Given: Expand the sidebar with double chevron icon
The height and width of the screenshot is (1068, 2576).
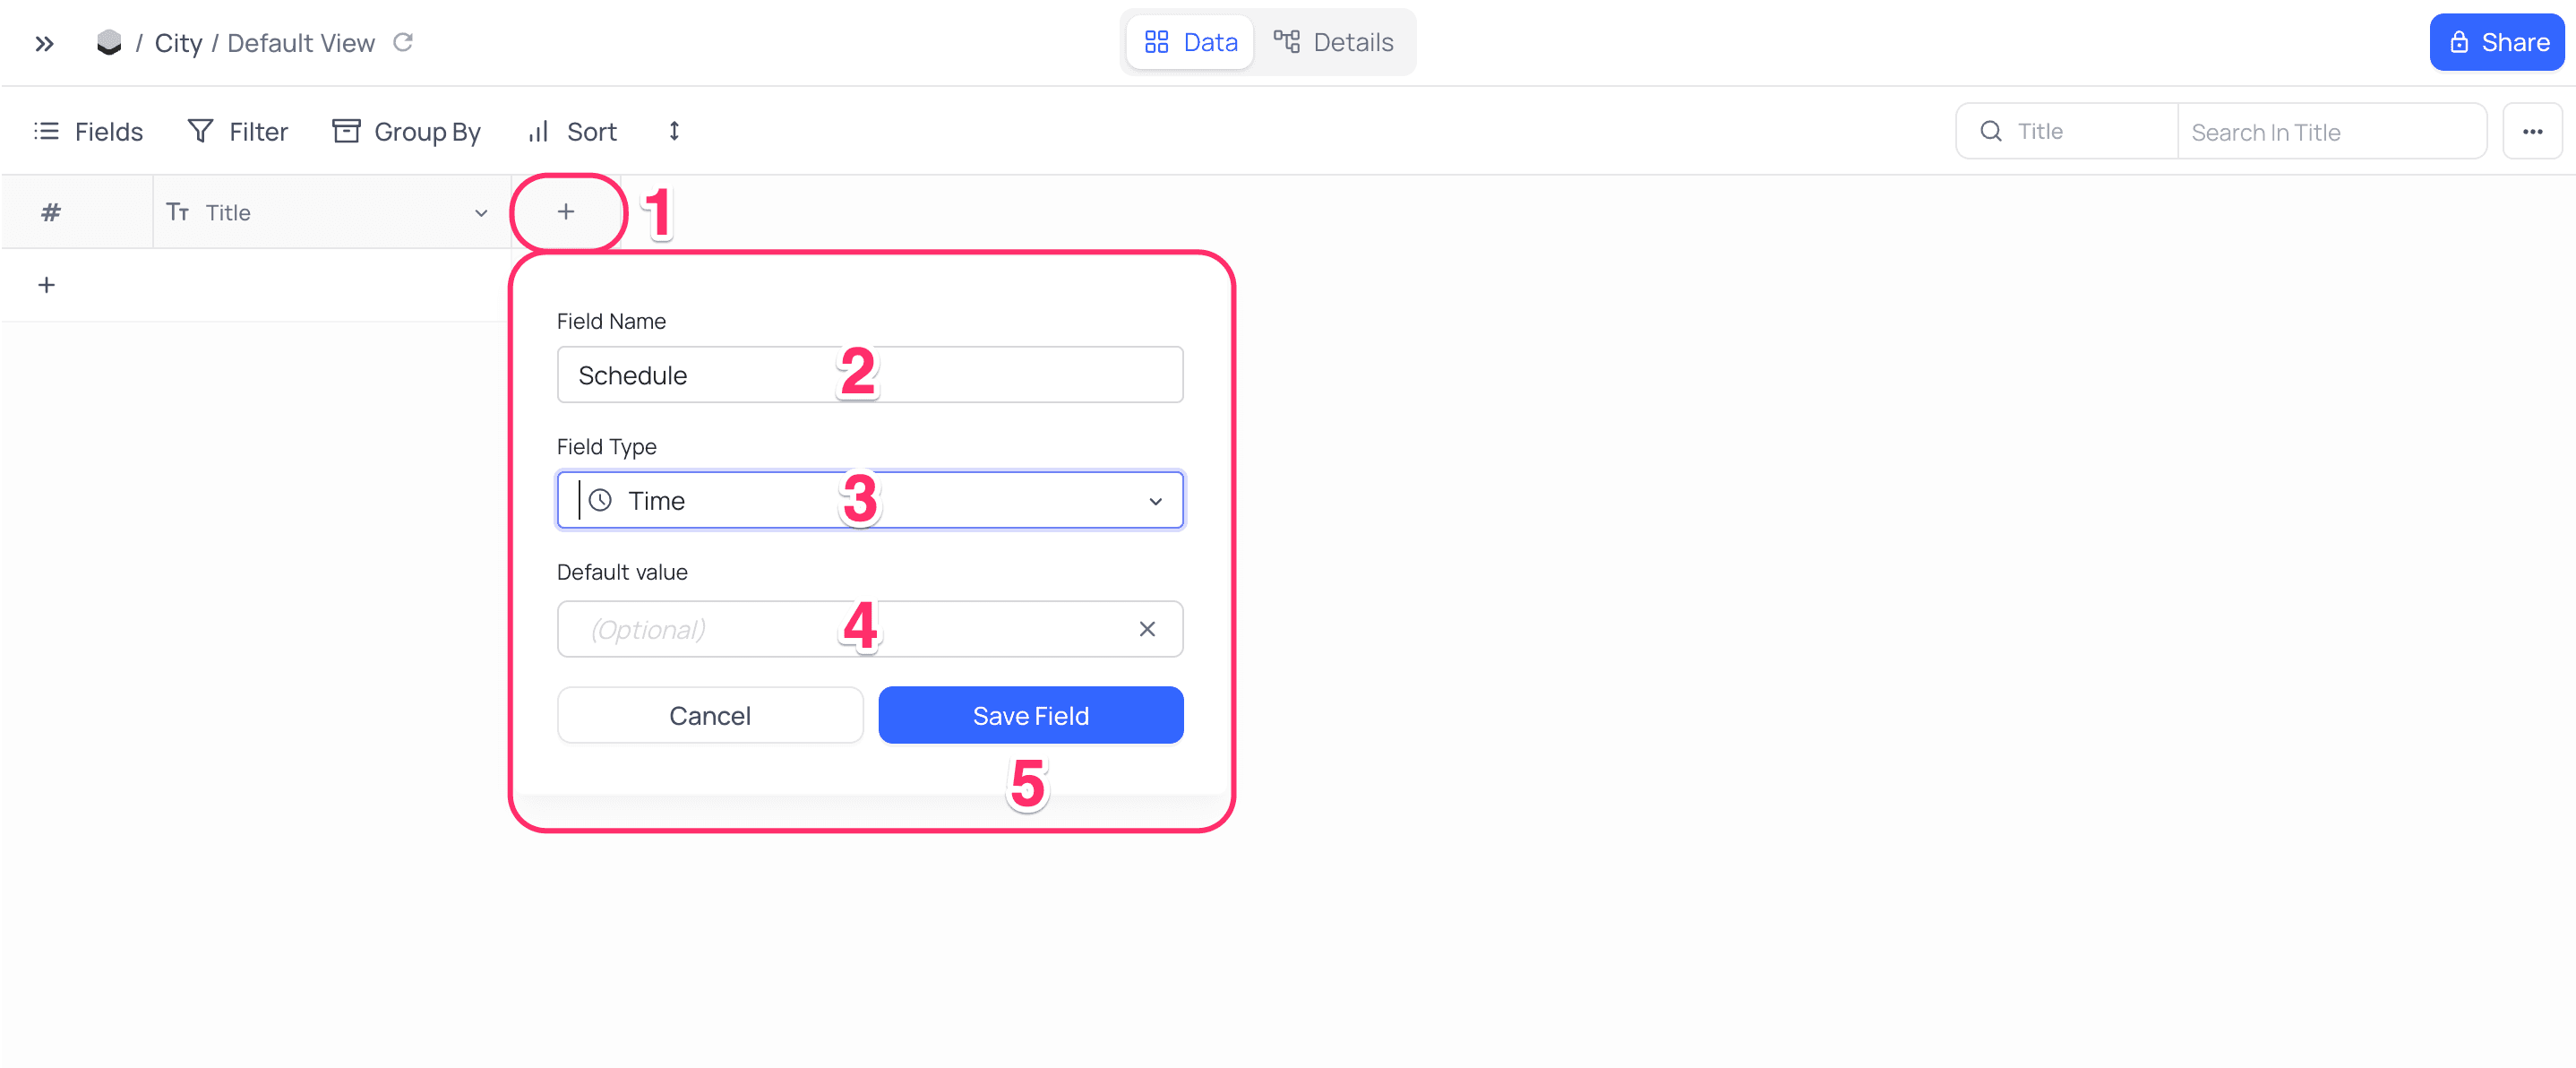Looking at the screenshot, I should [44, 43].
